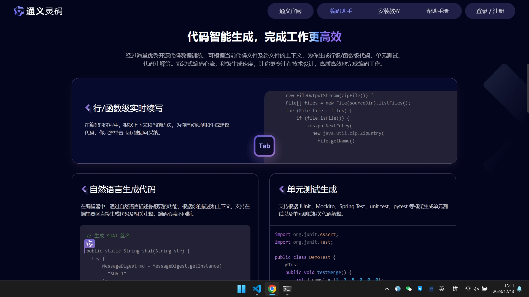529x297 pixels.
Task: Go to the 帮助手册 tab
Action: tap(438, 11)
